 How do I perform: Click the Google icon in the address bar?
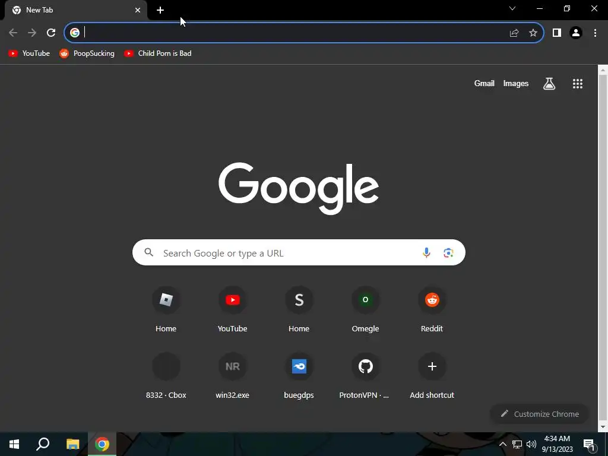pos(75,33)
